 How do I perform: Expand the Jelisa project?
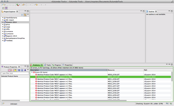pyautogui.click(x=3, y=24)
